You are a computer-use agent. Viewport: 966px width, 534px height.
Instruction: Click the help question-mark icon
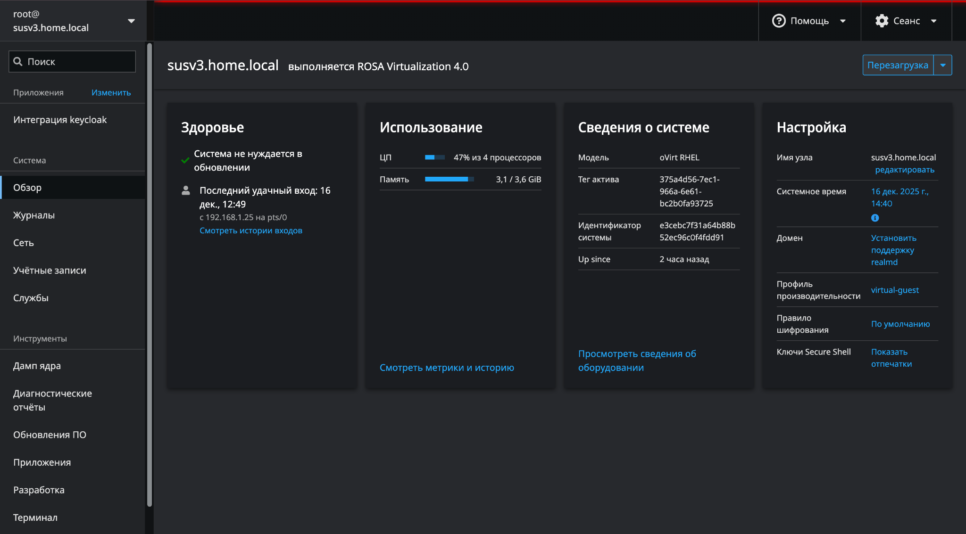click(779, 21)
